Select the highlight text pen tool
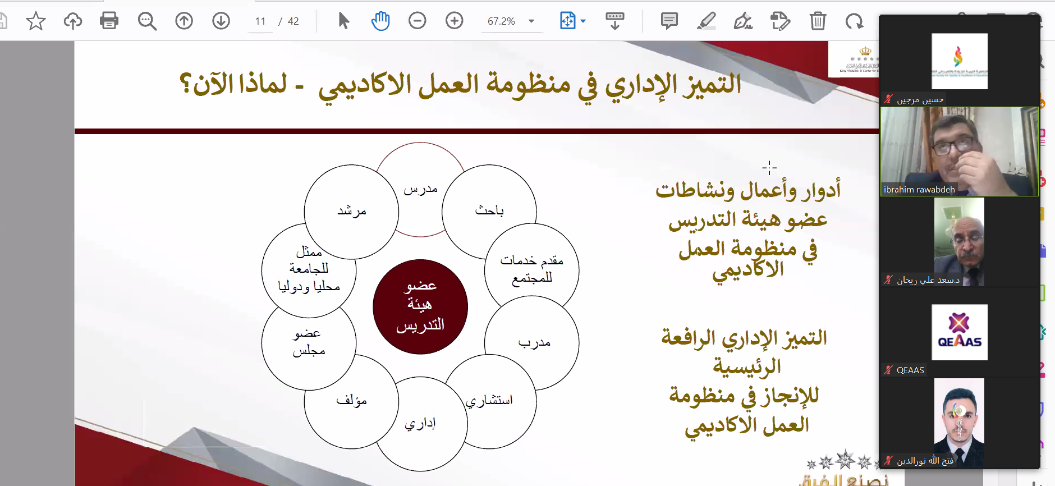The width and height of the screenshot is (1055, 486). point(706,21)
